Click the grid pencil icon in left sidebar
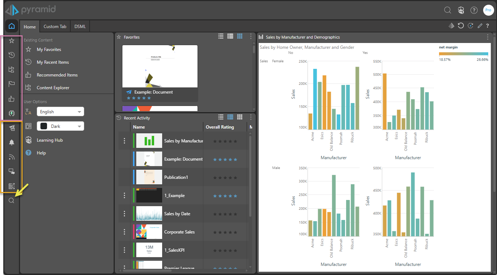The height and width of the screenshot is (275, 497). tap(12, 186)
